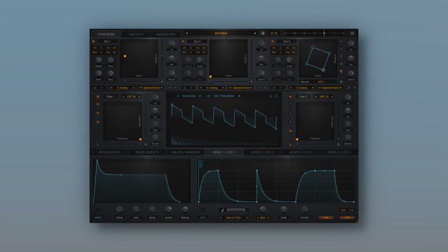The height and width of the screenshot is (252, 448).
Task: Adjust the master level slider at top right
Action: 314,33
